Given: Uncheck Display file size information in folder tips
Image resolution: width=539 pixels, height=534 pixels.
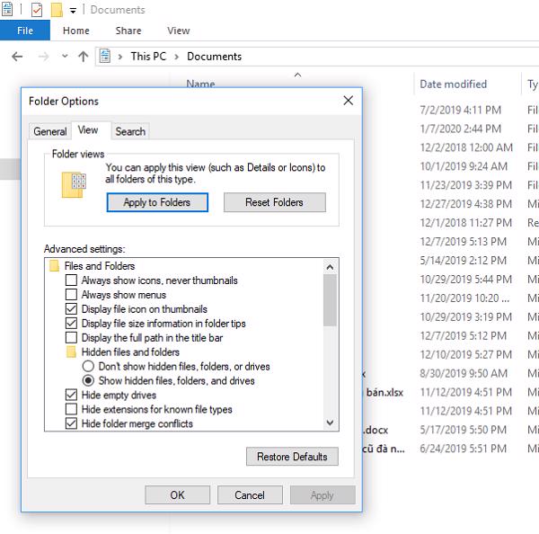Looking at the screenshot, I should (x=71, y=324).
